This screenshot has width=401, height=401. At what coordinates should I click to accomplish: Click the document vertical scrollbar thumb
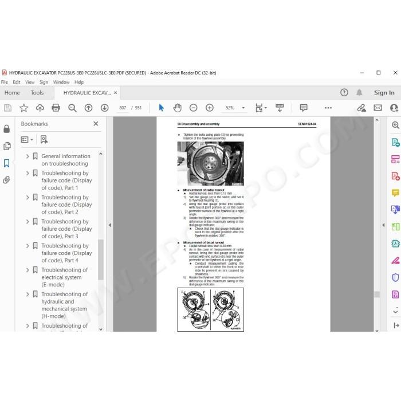[x=377, y=294]
